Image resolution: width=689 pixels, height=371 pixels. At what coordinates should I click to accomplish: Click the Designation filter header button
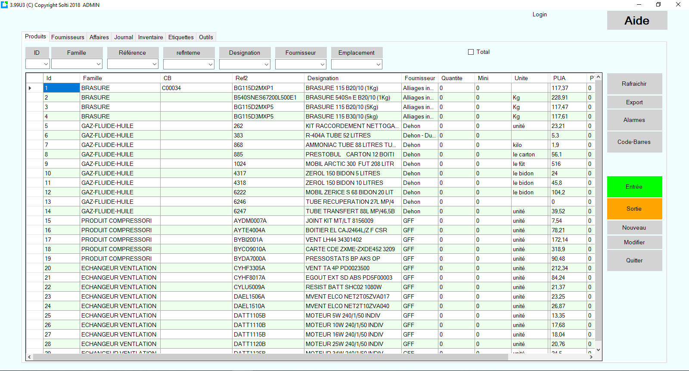coord(245,53)
